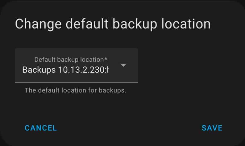Click the word 'Backups' in the selected value
245x146 pixels.
point(39,70)
